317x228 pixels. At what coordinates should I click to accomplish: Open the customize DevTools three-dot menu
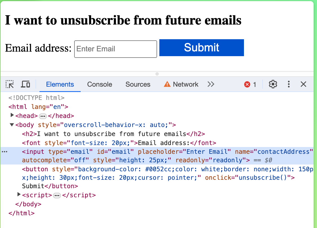(289, 84)
